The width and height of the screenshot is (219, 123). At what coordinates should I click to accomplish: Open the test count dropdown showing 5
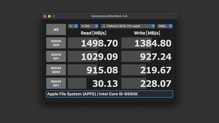point(73,26)
